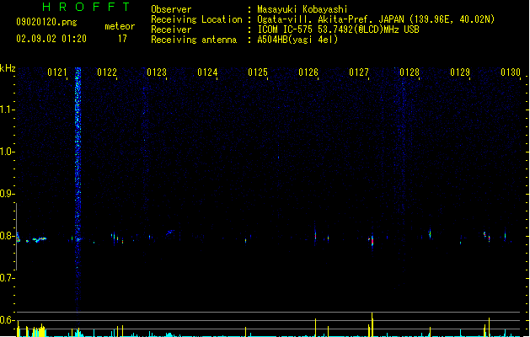
Task: Click the 0.9 kHz axis label
Action: [x=7, y=194]
